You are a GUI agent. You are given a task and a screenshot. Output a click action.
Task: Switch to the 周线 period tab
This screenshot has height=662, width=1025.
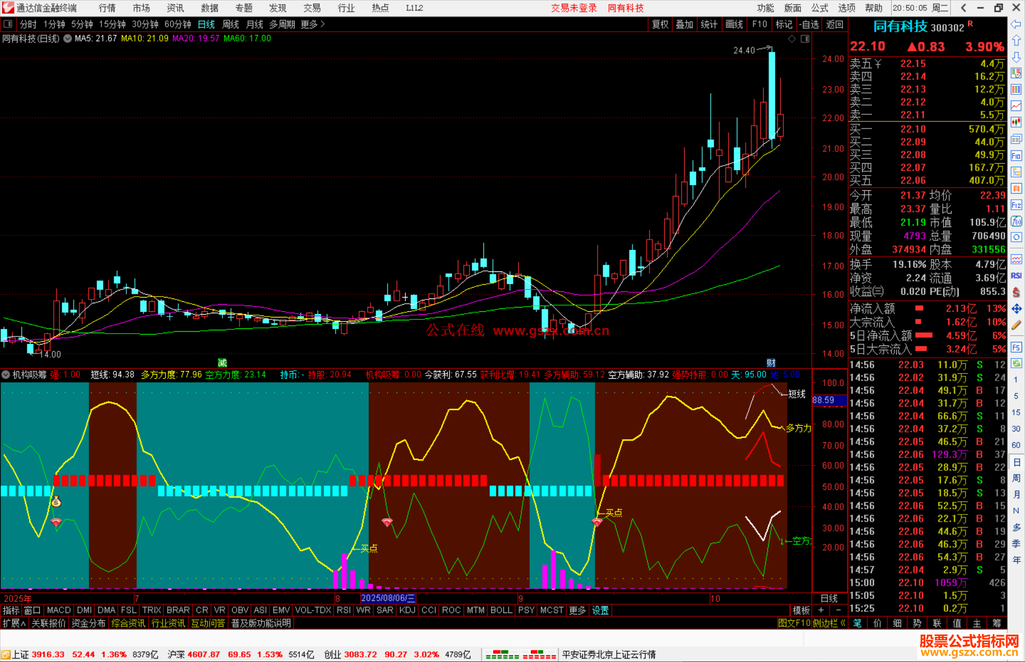pos(231,24)
